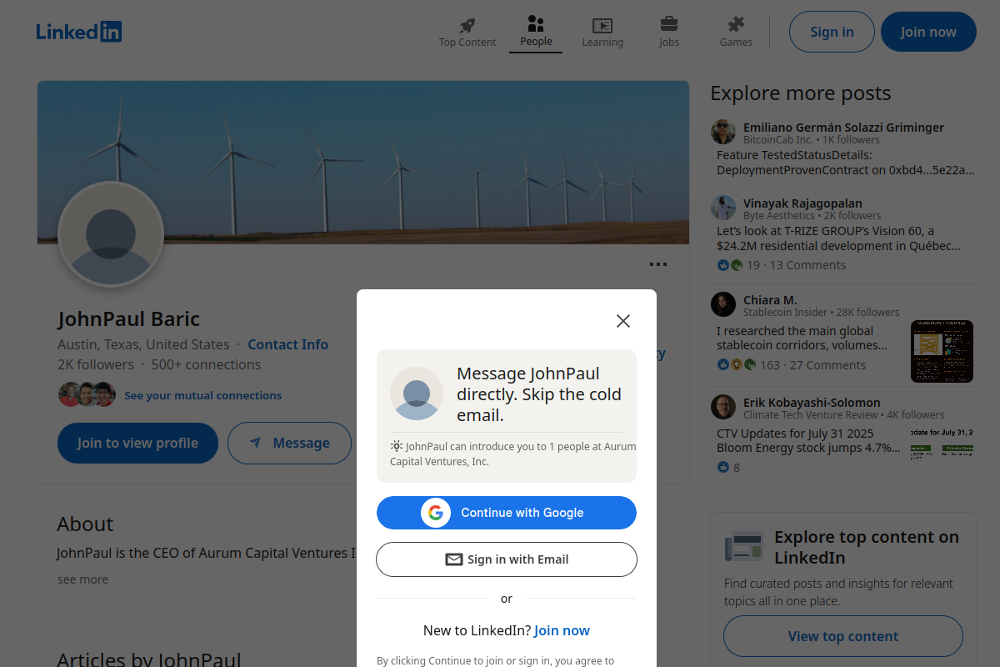The height and width of the screenshot is (667, 1000).
Task: Open Top Content rocket icon
Action: 467,25
